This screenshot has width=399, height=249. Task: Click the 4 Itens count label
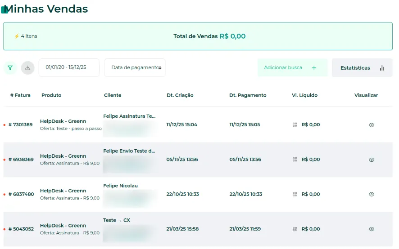coord(29,36)
